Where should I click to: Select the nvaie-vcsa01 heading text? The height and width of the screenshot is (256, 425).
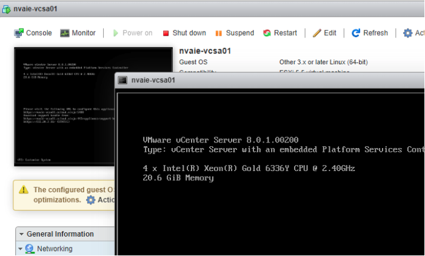coord(205,51)
